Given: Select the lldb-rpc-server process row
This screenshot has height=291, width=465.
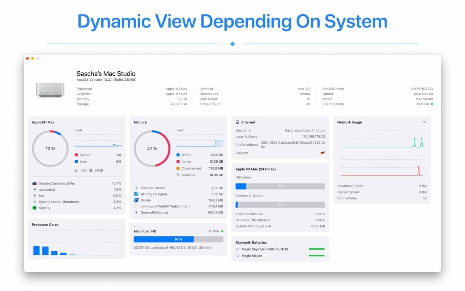Looking at the screenshot, I should pos(178,188).
